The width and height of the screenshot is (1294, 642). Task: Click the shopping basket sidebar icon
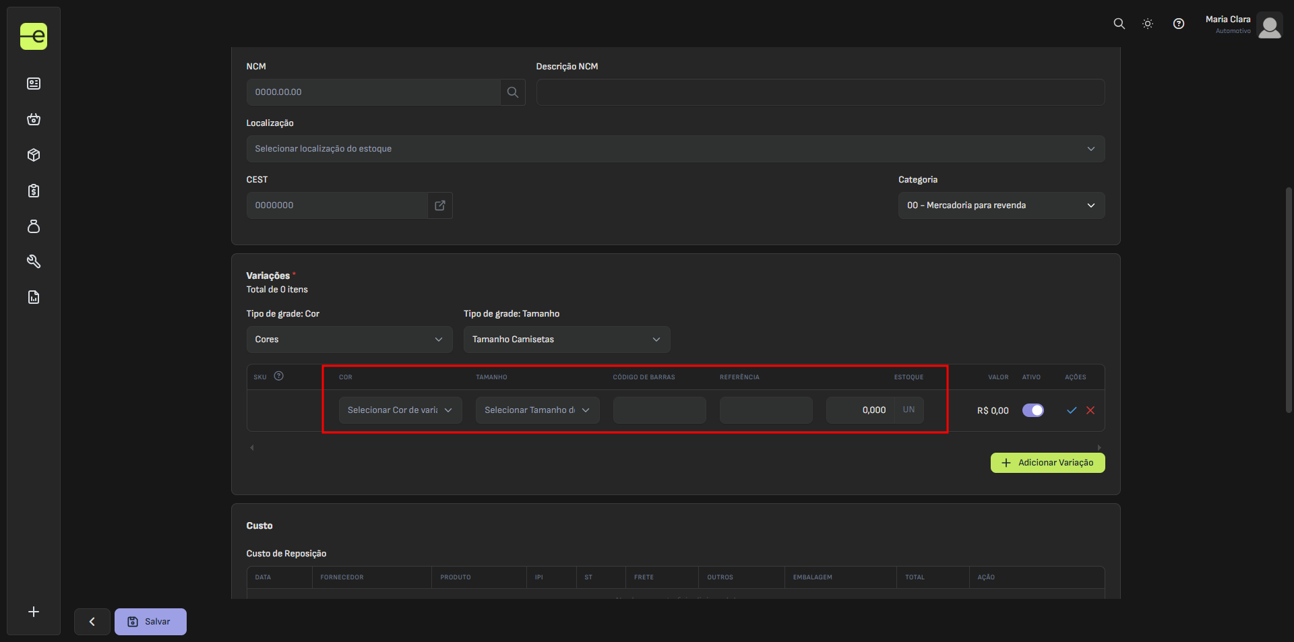(34, 119)
